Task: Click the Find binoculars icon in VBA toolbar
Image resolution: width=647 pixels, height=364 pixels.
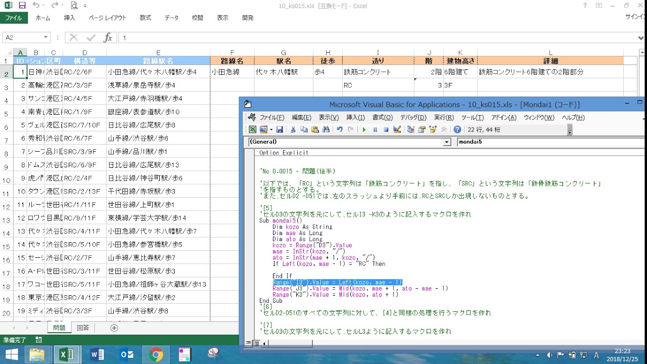Action: [326, 129]
